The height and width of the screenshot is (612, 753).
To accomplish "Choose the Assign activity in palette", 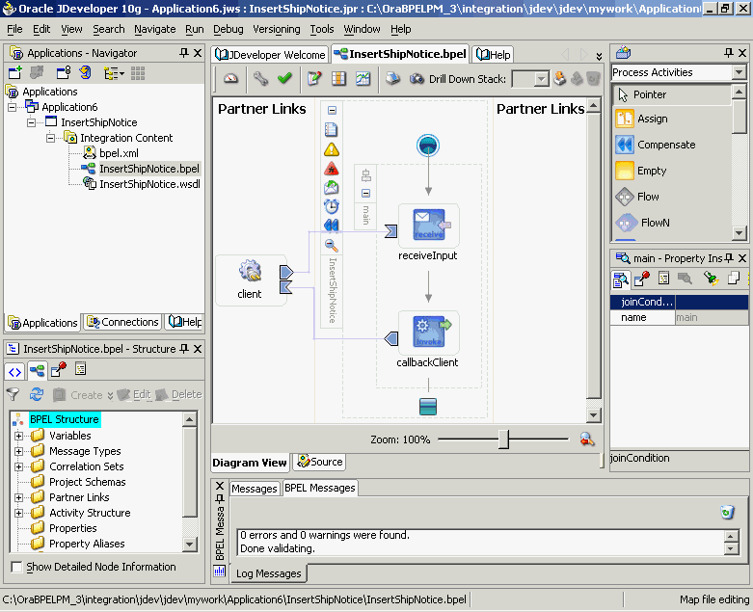I will point(640,119).
